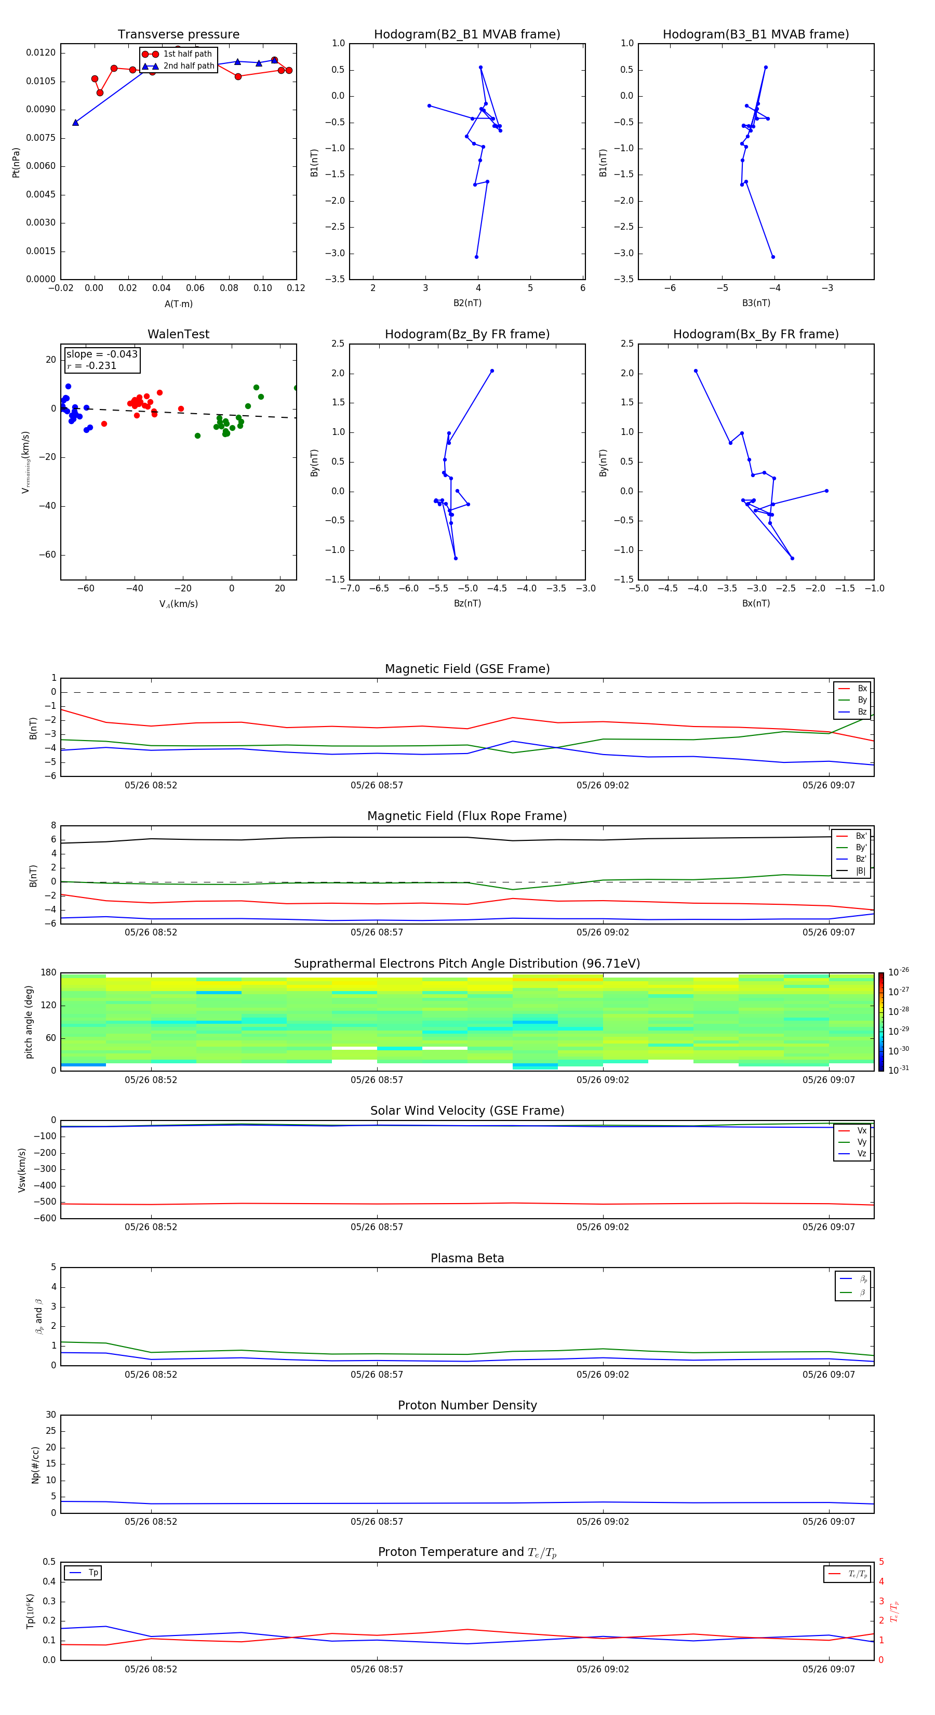The width and height of the screenshot is (935, 1715).
Task: Click the 'Magnetic Field (GSE Frame)' title
Action: (x=467, y=669)
